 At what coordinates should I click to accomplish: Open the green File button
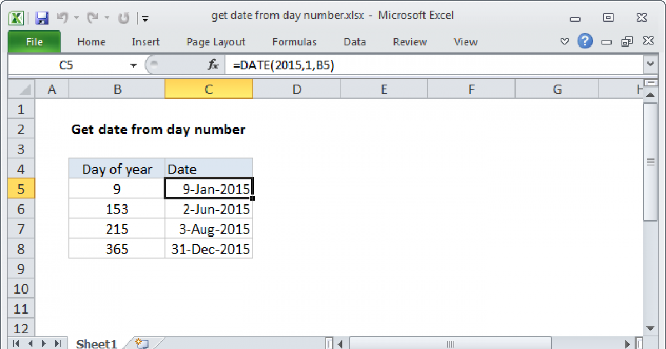click(34, 42)
